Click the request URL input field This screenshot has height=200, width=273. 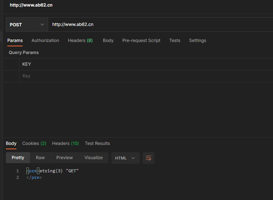tap(161, 24)
